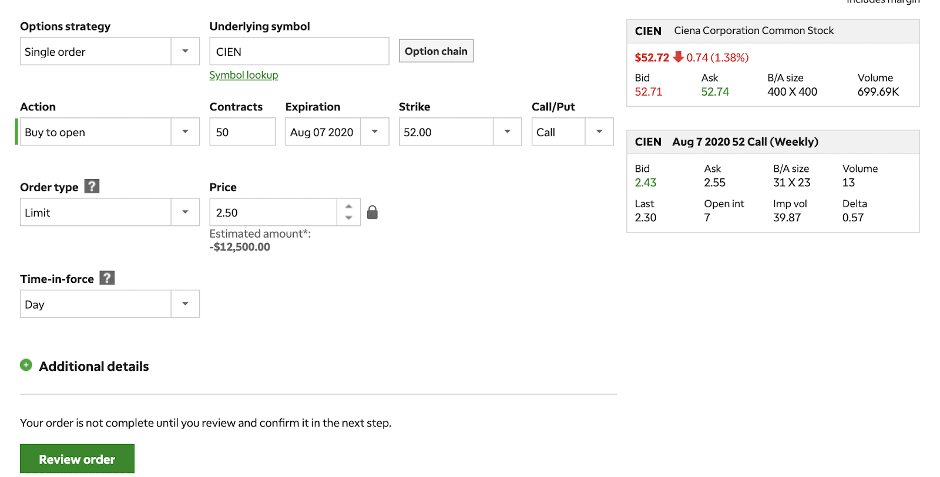Viewport: 940px width, 477px height.
Task: Open Action dropdown showing Buy to open
Action: tap(110, 131)
